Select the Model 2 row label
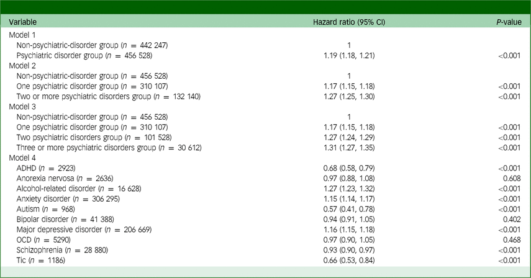Screen dimensions: 531x278 point(23,65)
